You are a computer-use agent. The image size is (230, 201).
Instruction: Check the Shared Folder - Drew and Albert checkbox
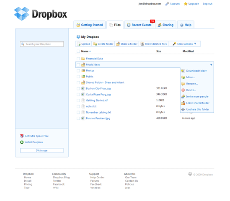(78, 82)
